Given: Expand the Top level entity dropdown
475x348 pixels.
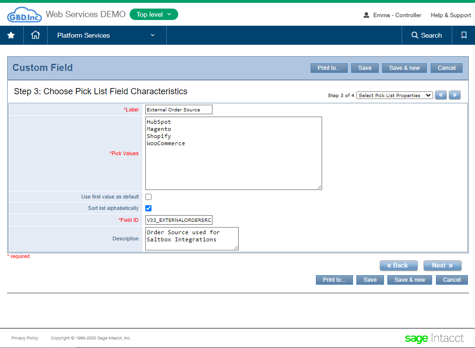Looking at the screenshot, I should pos(154,15).
